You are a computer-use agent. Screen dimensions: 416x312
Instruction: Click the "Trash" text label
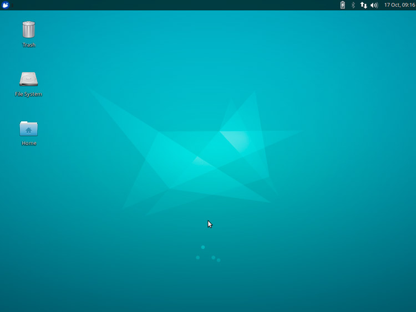(x=28, y=45)
